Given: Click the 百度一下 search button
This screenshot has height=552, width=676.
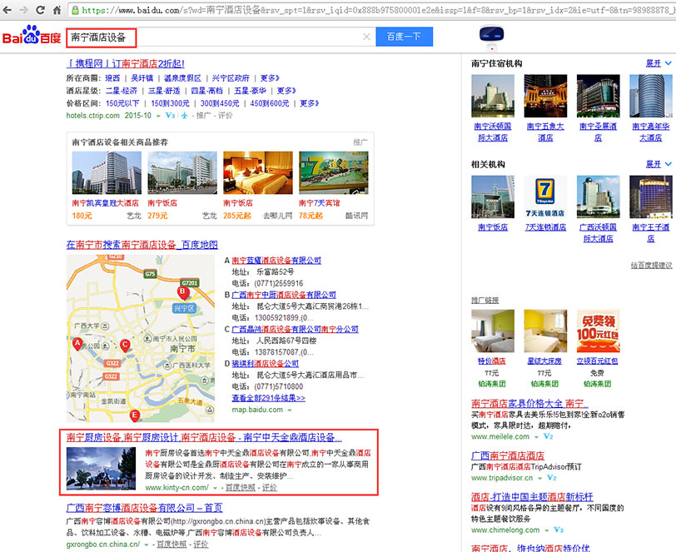Looking at the screenshot, I should pyautogui.click(x=404, y=37).
